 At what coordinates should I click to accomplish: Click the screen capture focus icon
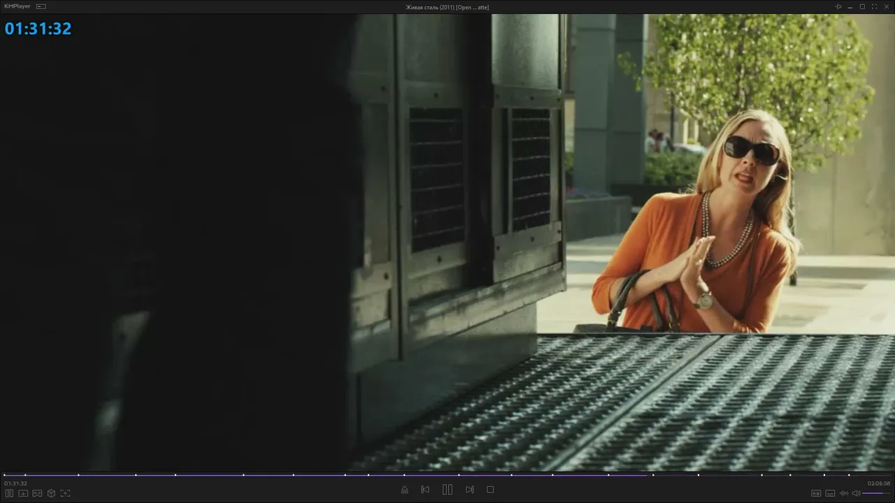pos(65,493)
